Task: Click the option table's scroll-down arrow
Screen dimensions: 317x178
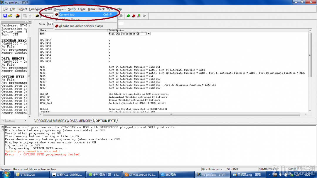Action: click(x=310, y=110)
